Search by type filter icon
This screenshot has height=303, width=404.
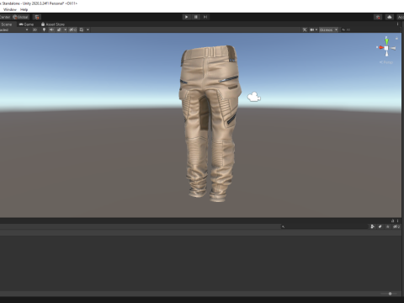(x=372, y=226)
